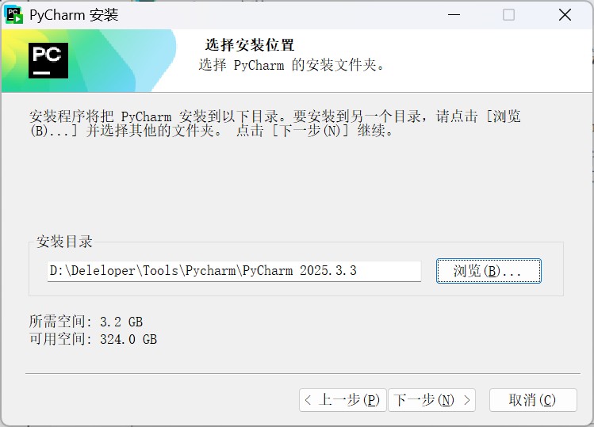Click the 选择 PyCharm 的安装文件夹 subtitle
Image resolution: width=594 pixels, height=427 pixels.
[x=291, y=65]
